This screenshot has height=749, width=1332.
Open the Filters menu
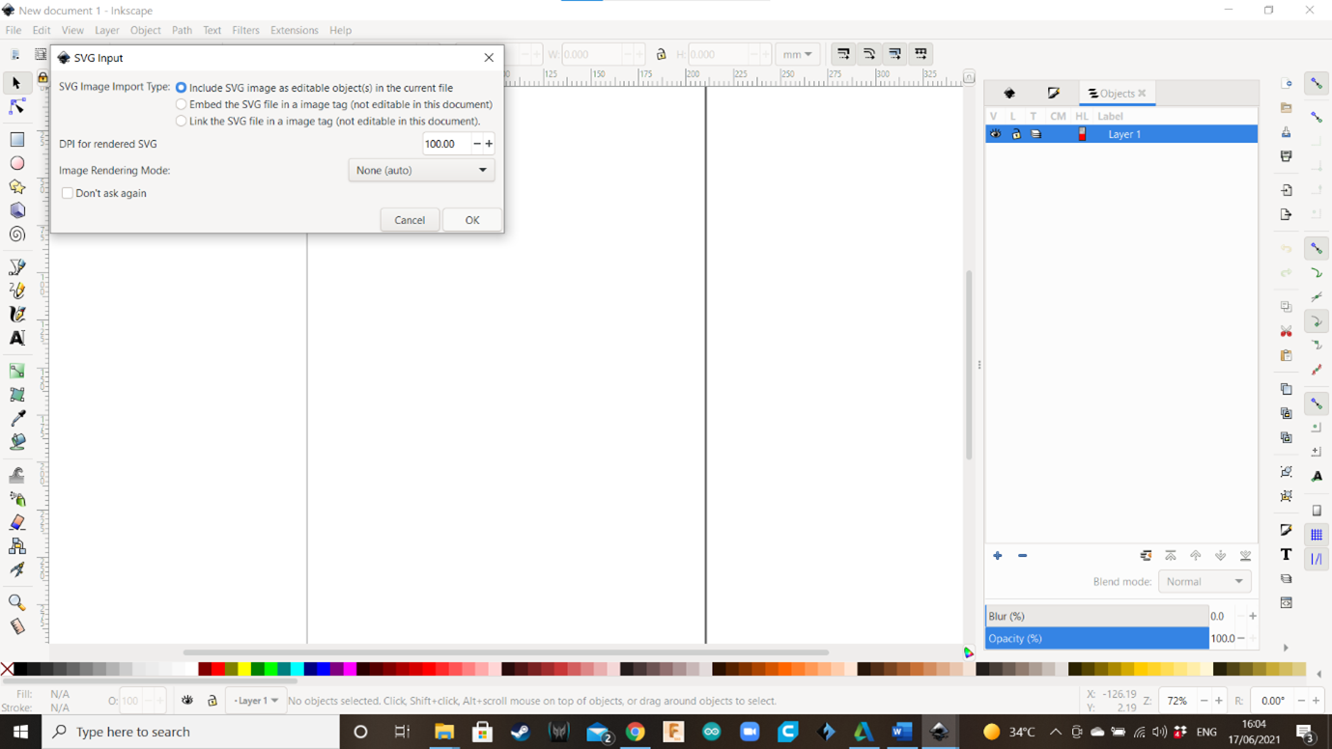[x=245, y=30]
